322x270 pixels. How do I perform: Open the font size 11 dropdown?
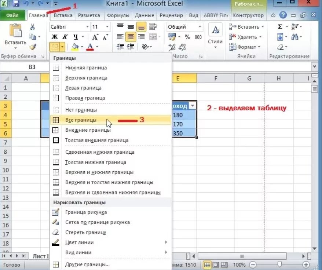pos(107,27)
